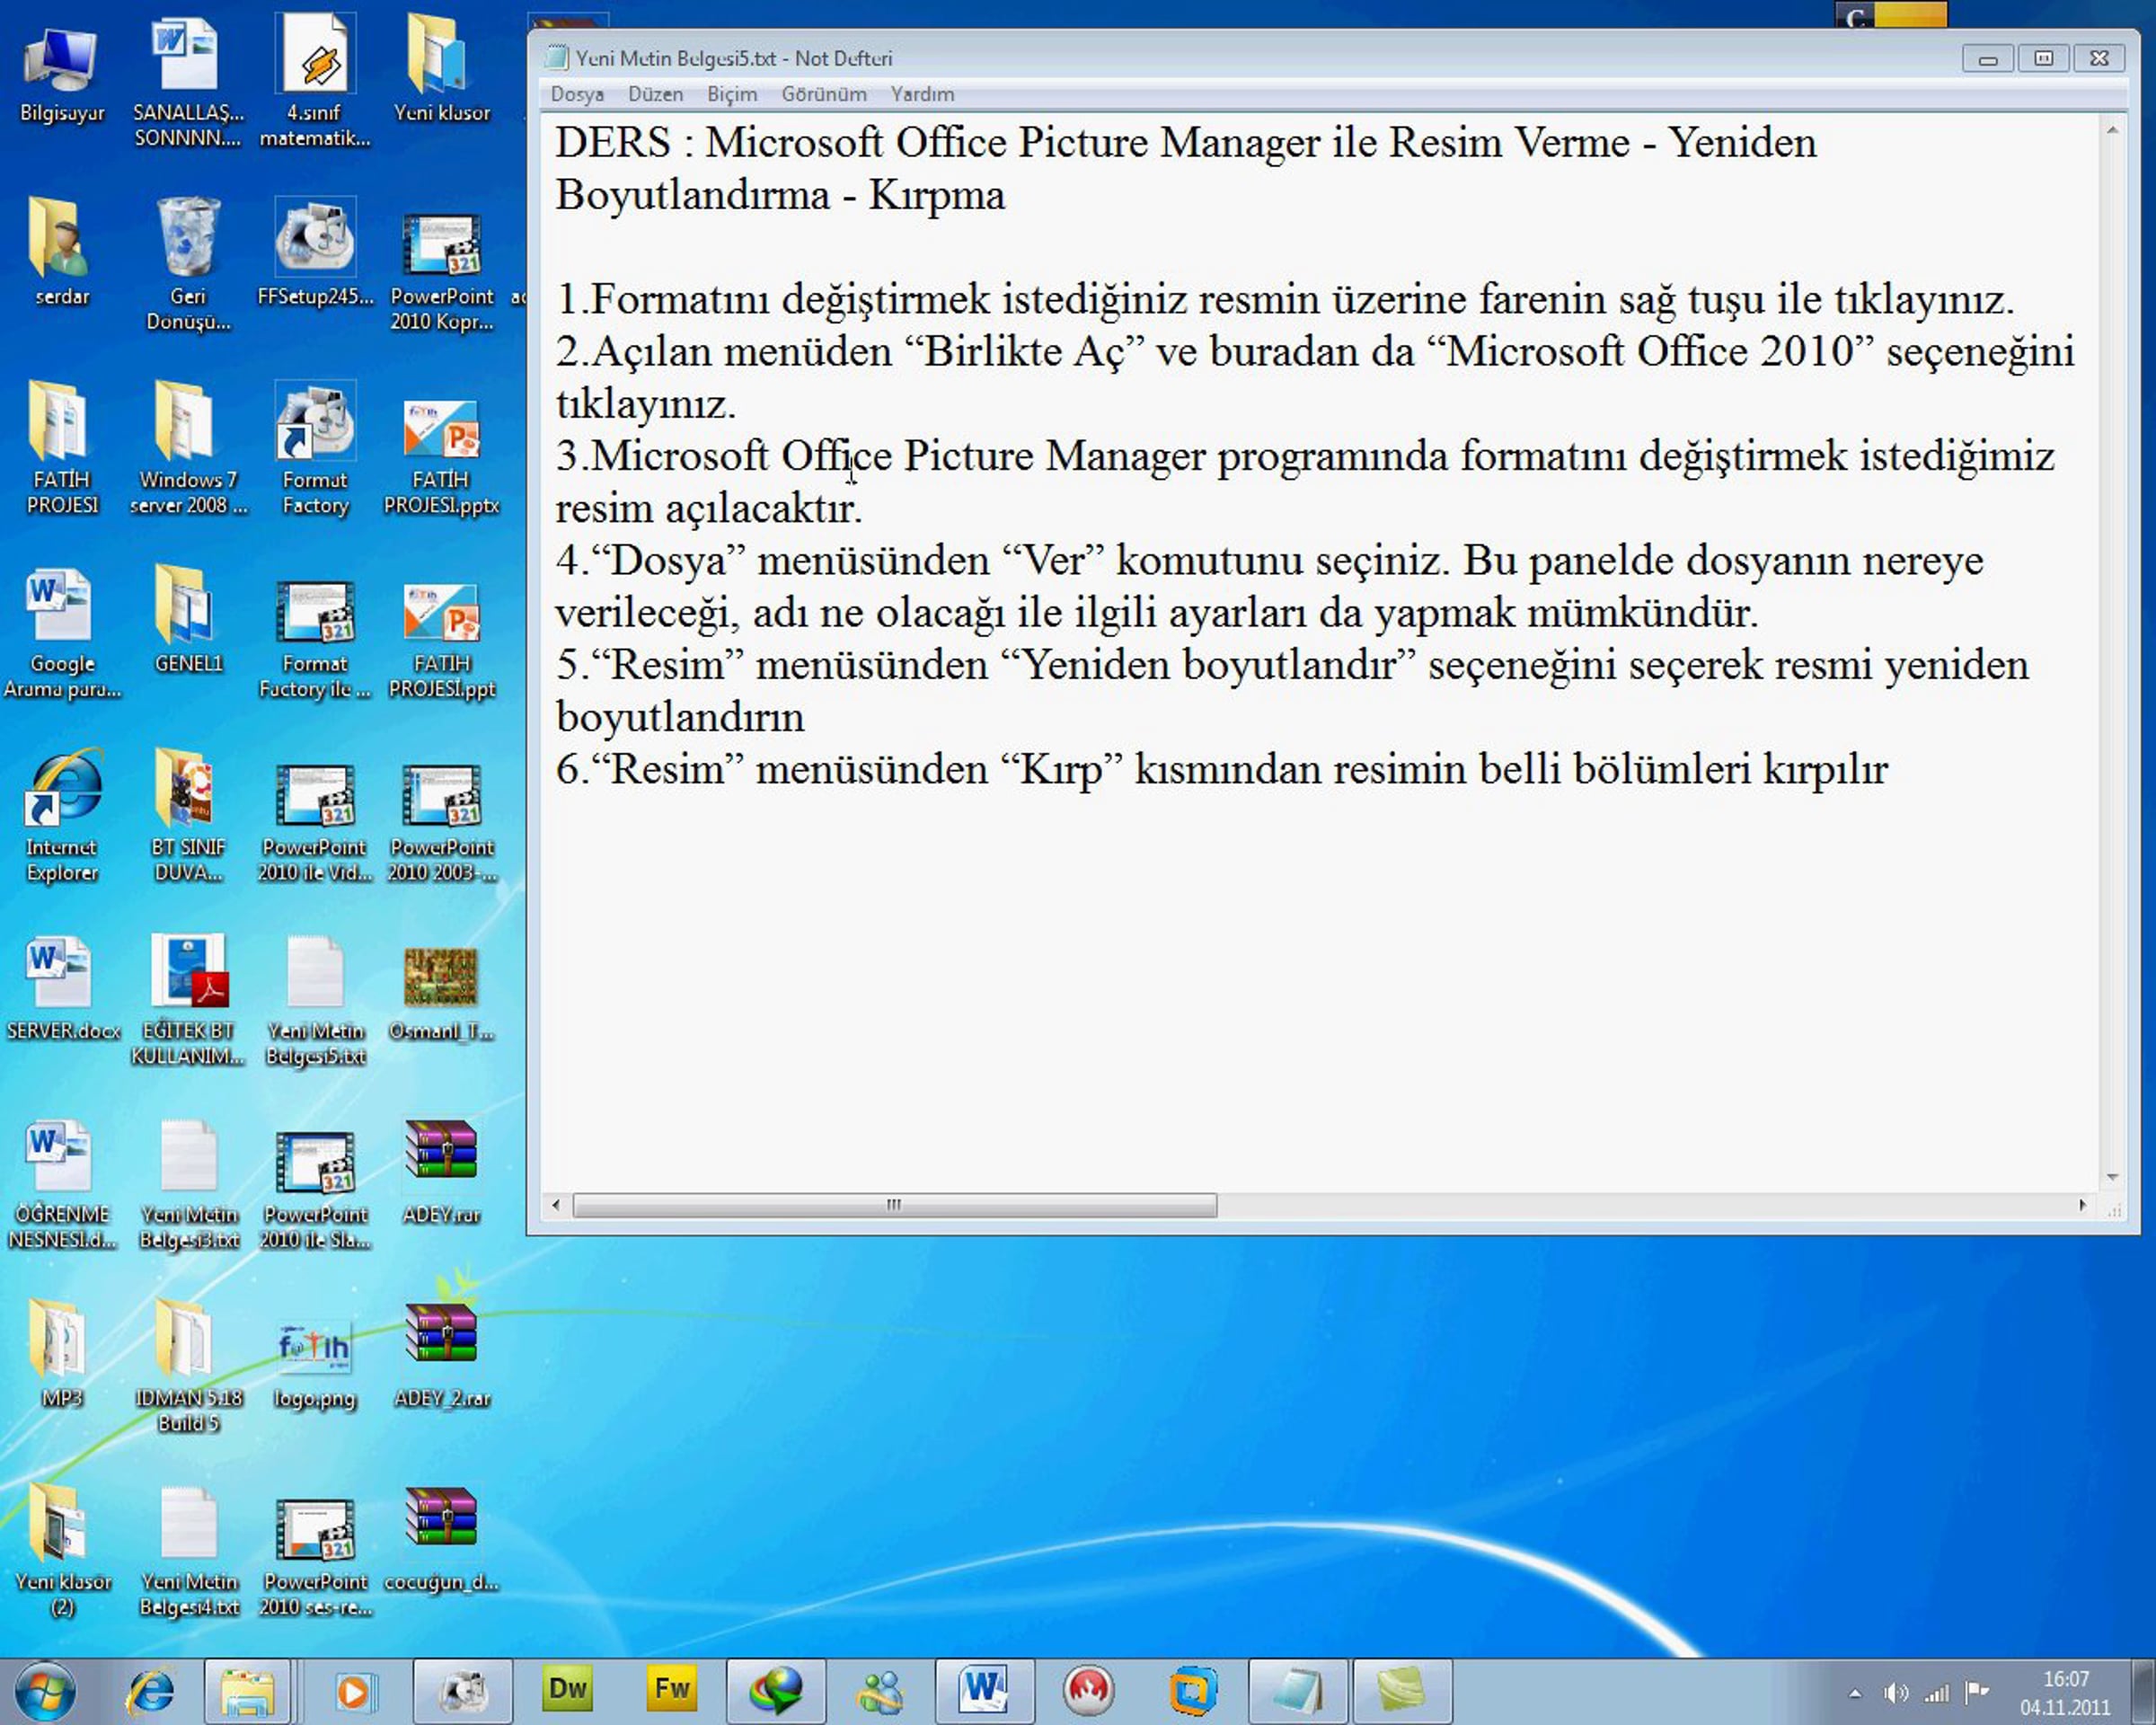Select the MP3 folder icon
This screenshot has height=1725, width=2156.
[61, 1354]
